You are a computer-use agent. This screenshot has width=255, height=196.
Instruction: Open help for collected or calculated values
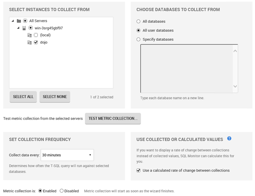tap(229, 139)
